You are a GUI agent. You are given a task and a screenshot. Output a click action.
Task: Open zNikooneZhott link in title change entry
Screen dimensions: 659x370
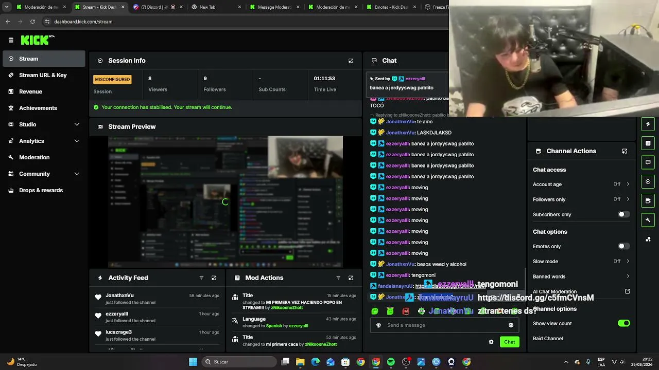(287, 308)
